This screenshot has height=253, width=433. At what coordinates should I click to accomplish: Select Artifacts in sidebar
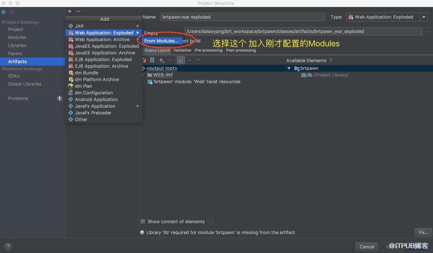32,62
